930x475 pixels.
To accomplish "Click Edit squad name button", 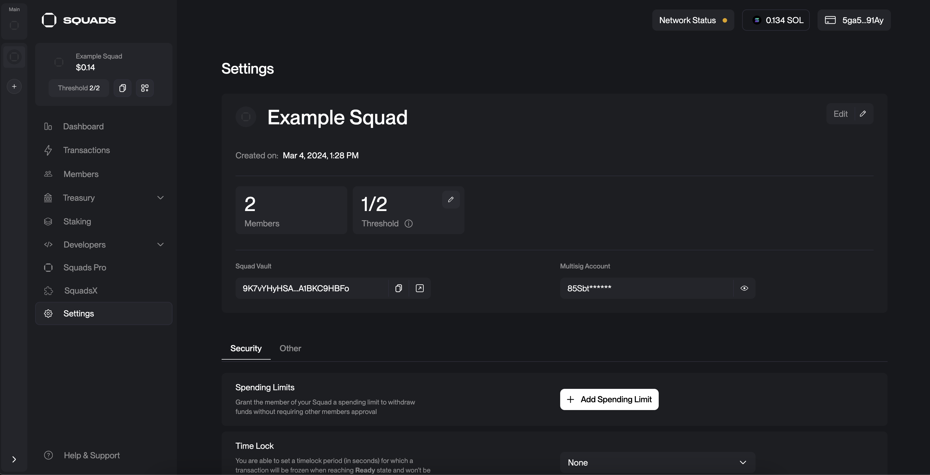I will coord(849,114).
